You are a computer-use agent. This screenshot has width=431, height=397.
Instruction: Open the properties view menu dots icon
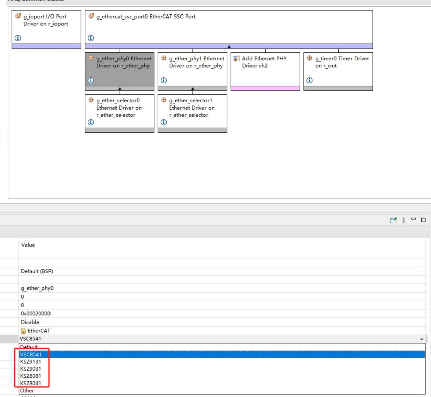403,220
